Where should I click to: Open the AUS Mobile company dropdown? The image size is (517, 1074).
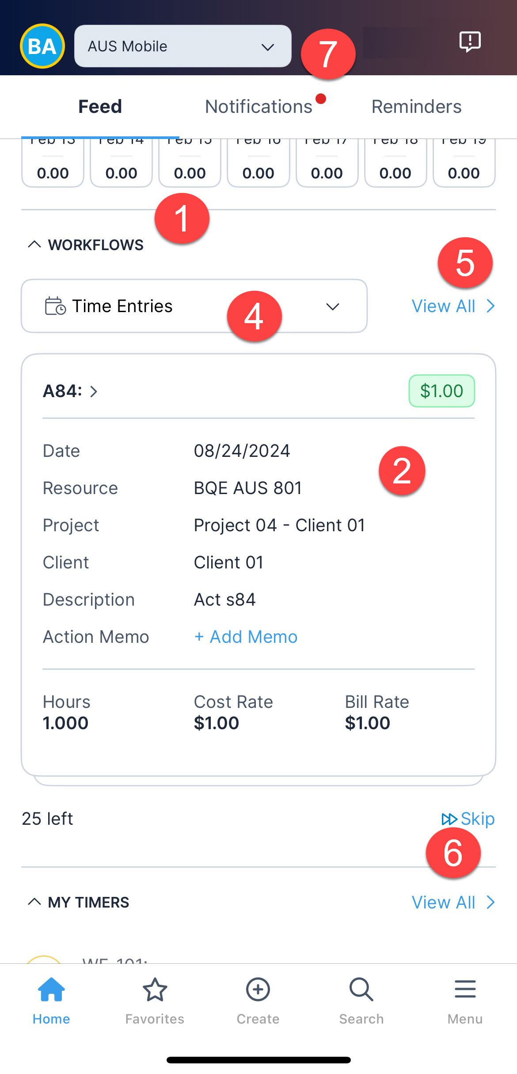click(x=183, y=46)
